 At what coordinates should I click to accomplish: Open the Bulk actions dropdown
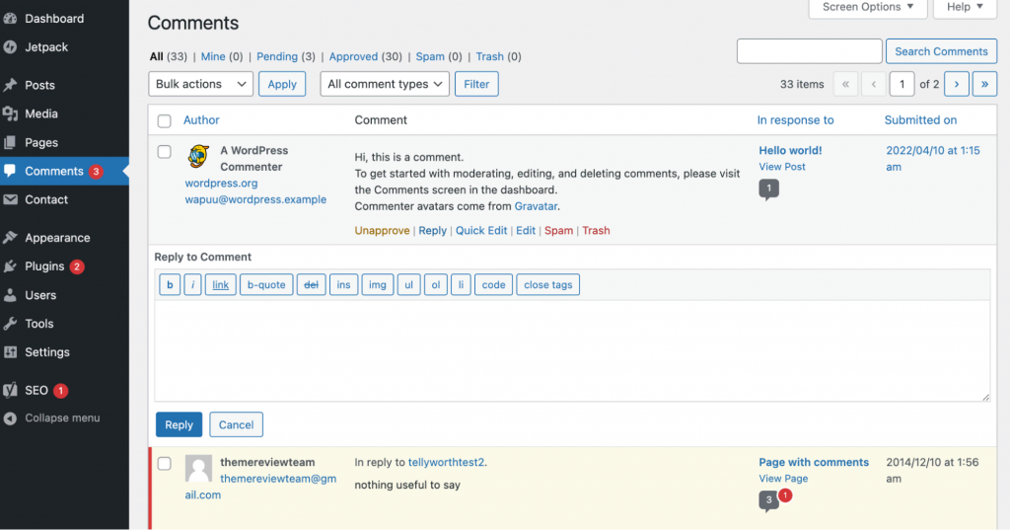[x=201, y=85]
